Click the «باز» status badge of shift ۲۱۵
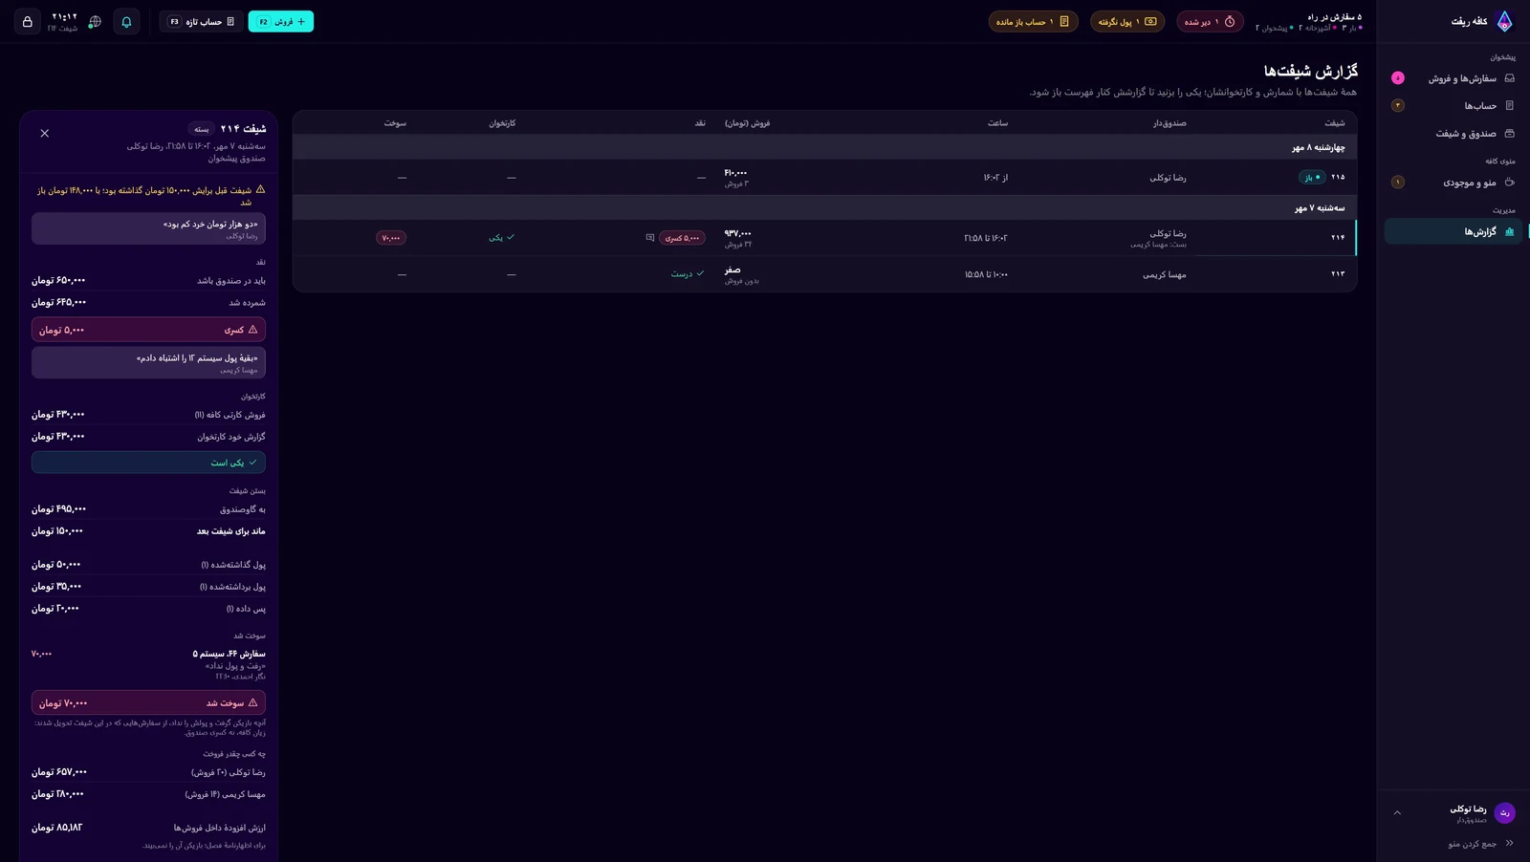Image resolution: width=1530 pixels, height=862 pixels. click(x=1311, y=178)
